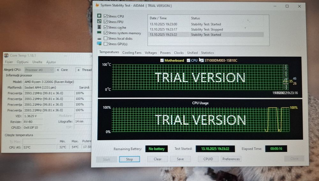Click the FPU icon beside Stress FPU
The width and height of the screenshot is (319, 181).
coord(99,21)
